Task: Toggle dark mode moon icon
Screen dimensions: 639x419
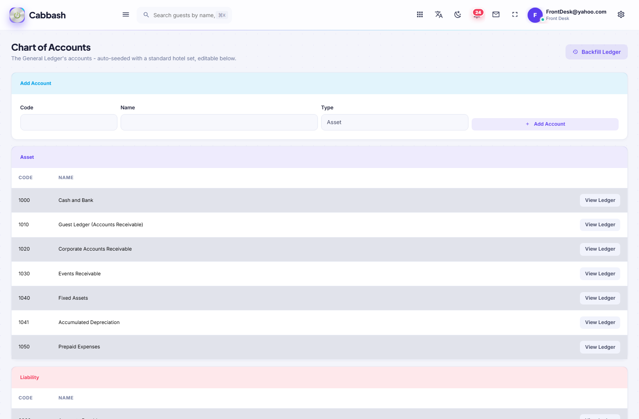Action: coord(458,15)
